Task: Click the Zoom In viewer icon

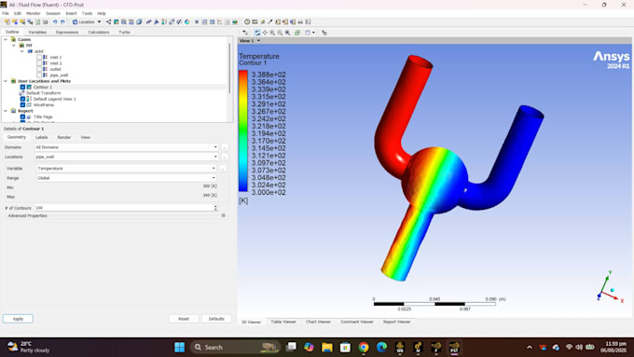Action: [x=272, y=33]
